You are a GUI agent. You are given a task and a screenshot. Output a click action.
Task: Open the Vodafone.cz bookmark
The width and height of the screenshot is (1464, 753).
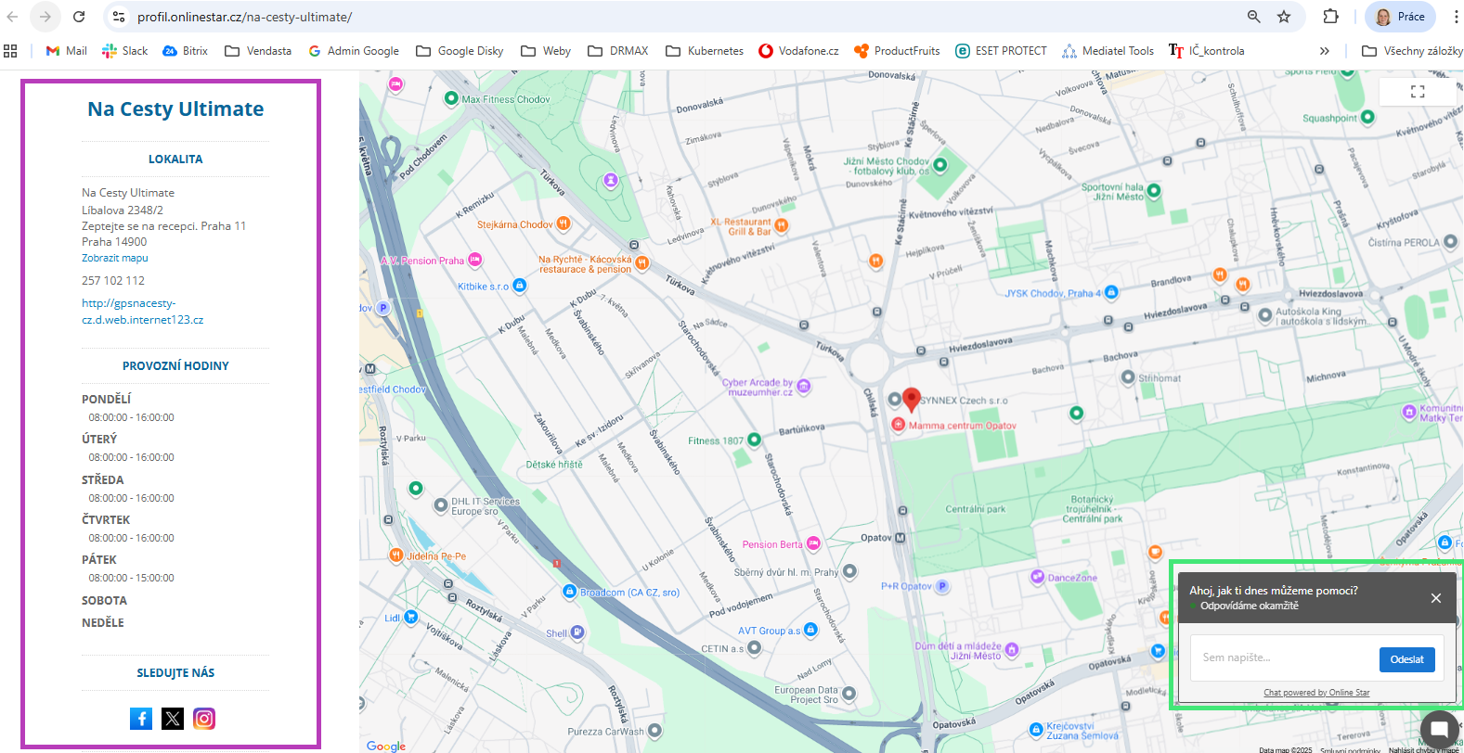(798, 51)
